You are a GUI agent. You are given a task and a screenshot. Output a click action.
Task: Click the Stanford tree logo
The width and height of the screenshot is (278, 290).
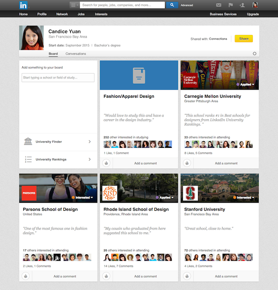point(190,193)
